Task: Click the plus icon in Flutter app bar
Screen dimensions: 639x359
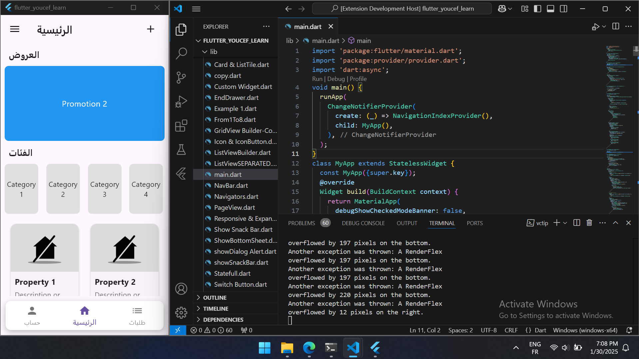Action: 151,29
